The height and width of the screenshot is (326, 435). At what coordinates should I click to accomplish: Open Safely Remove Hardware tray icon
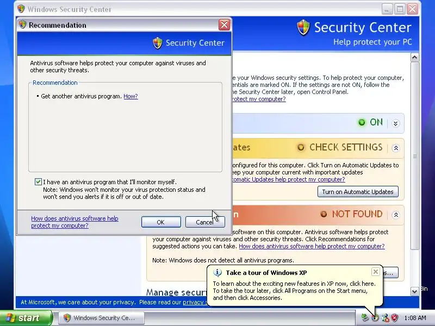tap(365, 318)
